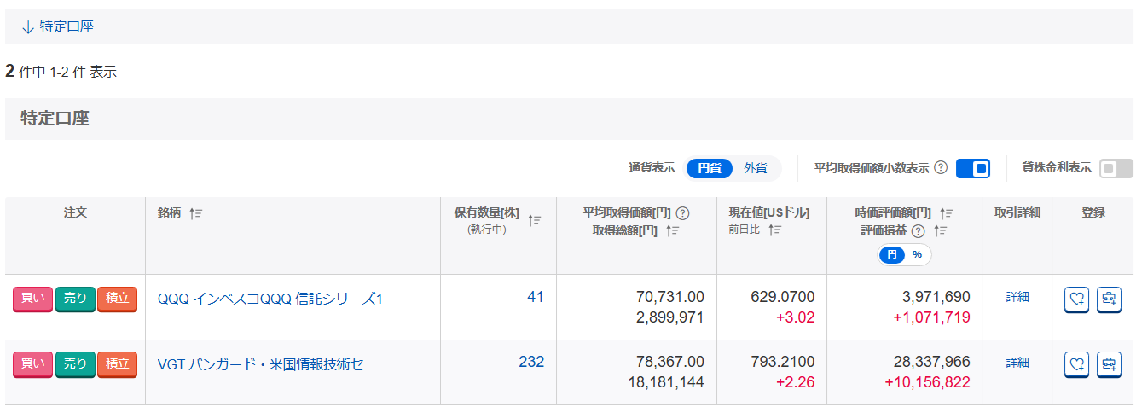Jump to 特定口座 section anchor link
This screenshot has width=1136, height=407.
(58, 26)
